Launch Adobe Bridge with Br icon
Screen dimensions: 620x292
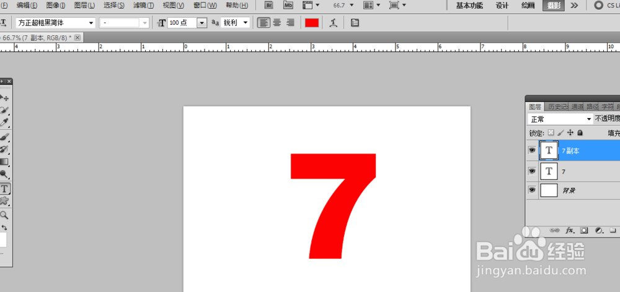coord(269,5)
